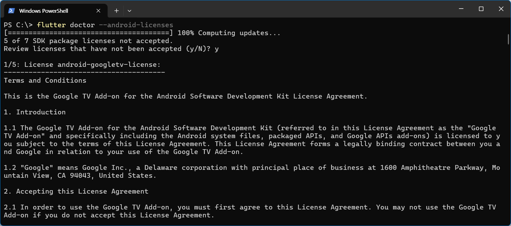
Task: Minimize the terminal window
Action: (x=461, y=9)
